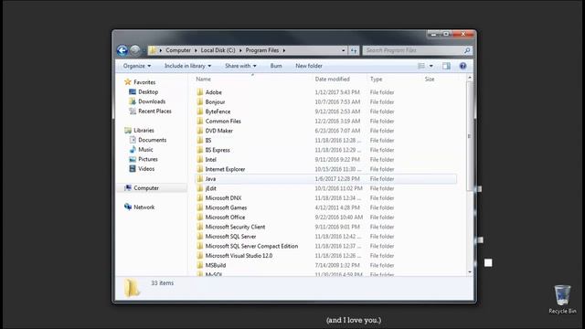Select the MSBuild folder icon
The height and width of the screenshot is (329, 585).
(200, 265)
